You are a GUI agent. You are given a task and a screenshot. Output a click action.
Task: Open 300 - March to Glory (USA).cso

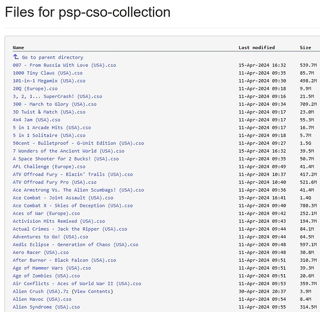(55, 104)
